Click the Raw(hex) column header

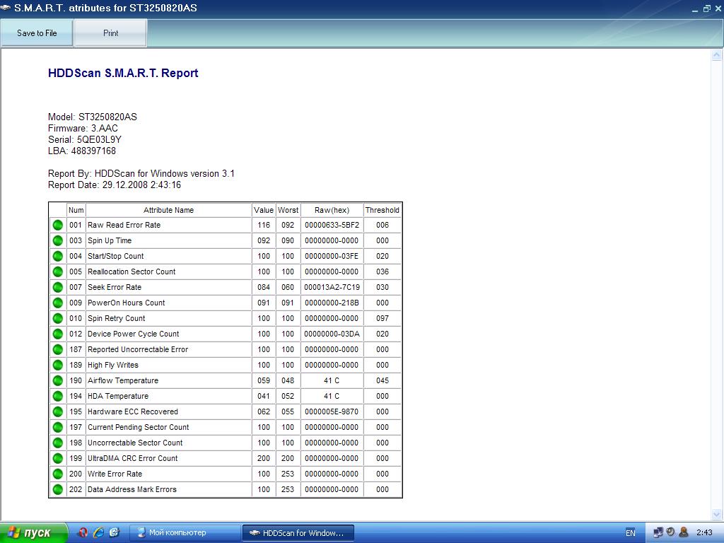click(332, 210)
